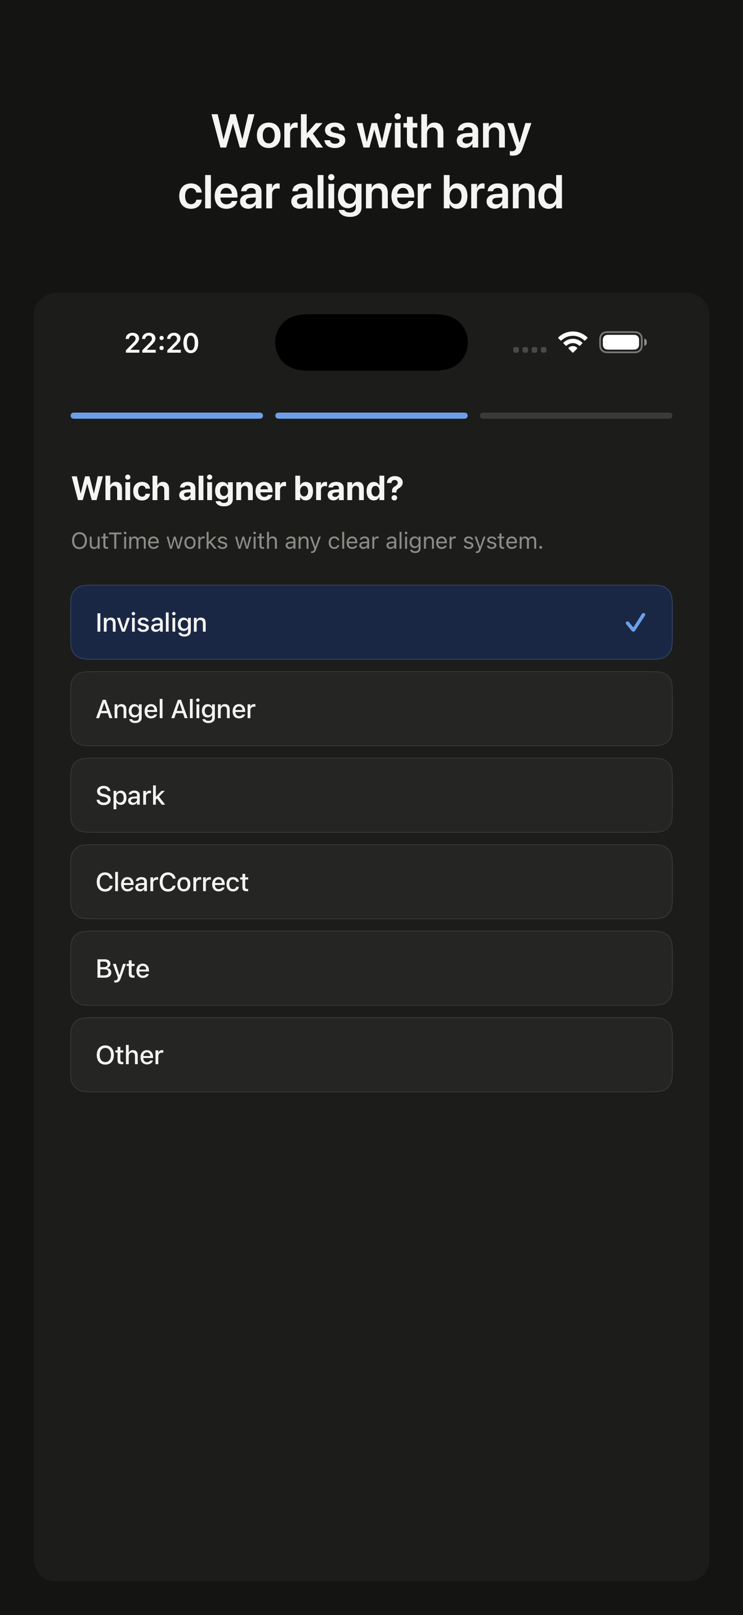Choose Other as the aligner brand

pos(371,1055)
